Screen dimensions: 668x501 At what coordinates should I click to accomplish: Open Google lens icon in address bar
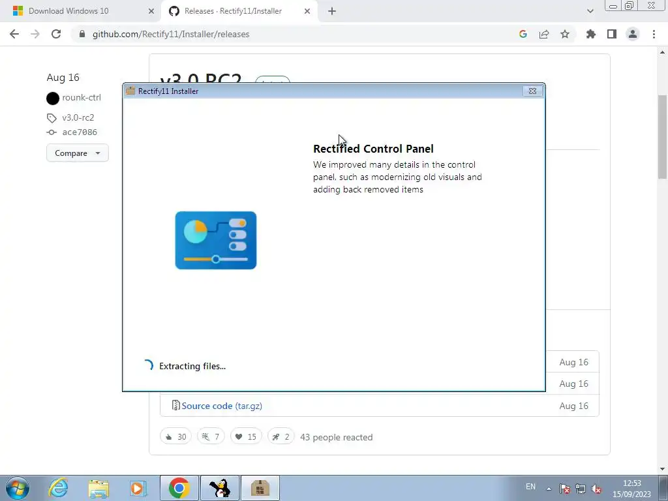point(523,34)
